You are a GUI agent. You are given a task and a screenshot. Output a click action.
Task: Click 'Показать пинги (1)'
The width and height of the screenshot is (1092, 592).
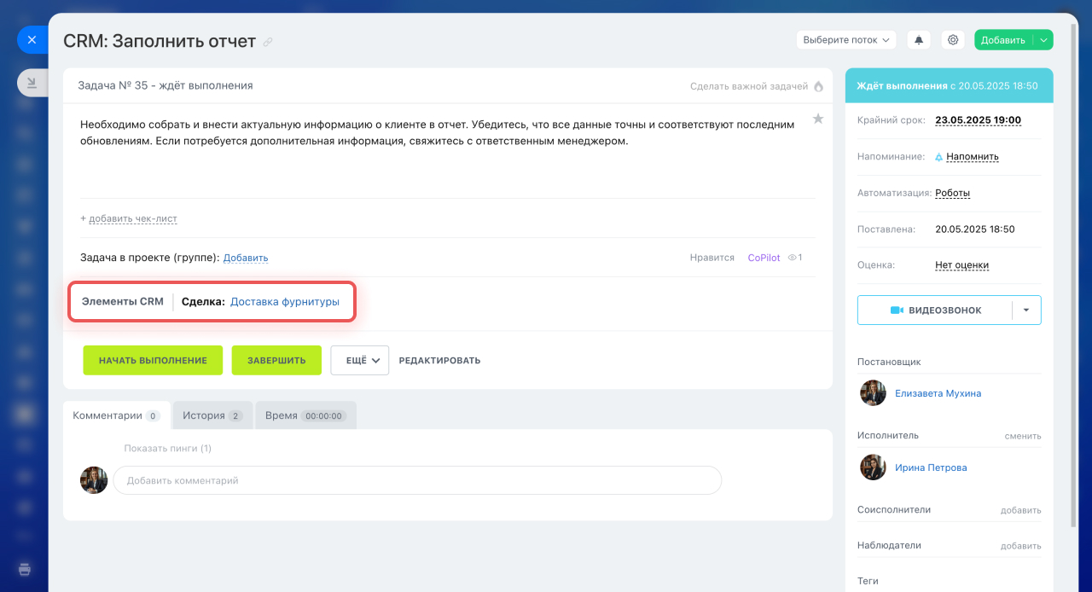(x=167, y=448)
